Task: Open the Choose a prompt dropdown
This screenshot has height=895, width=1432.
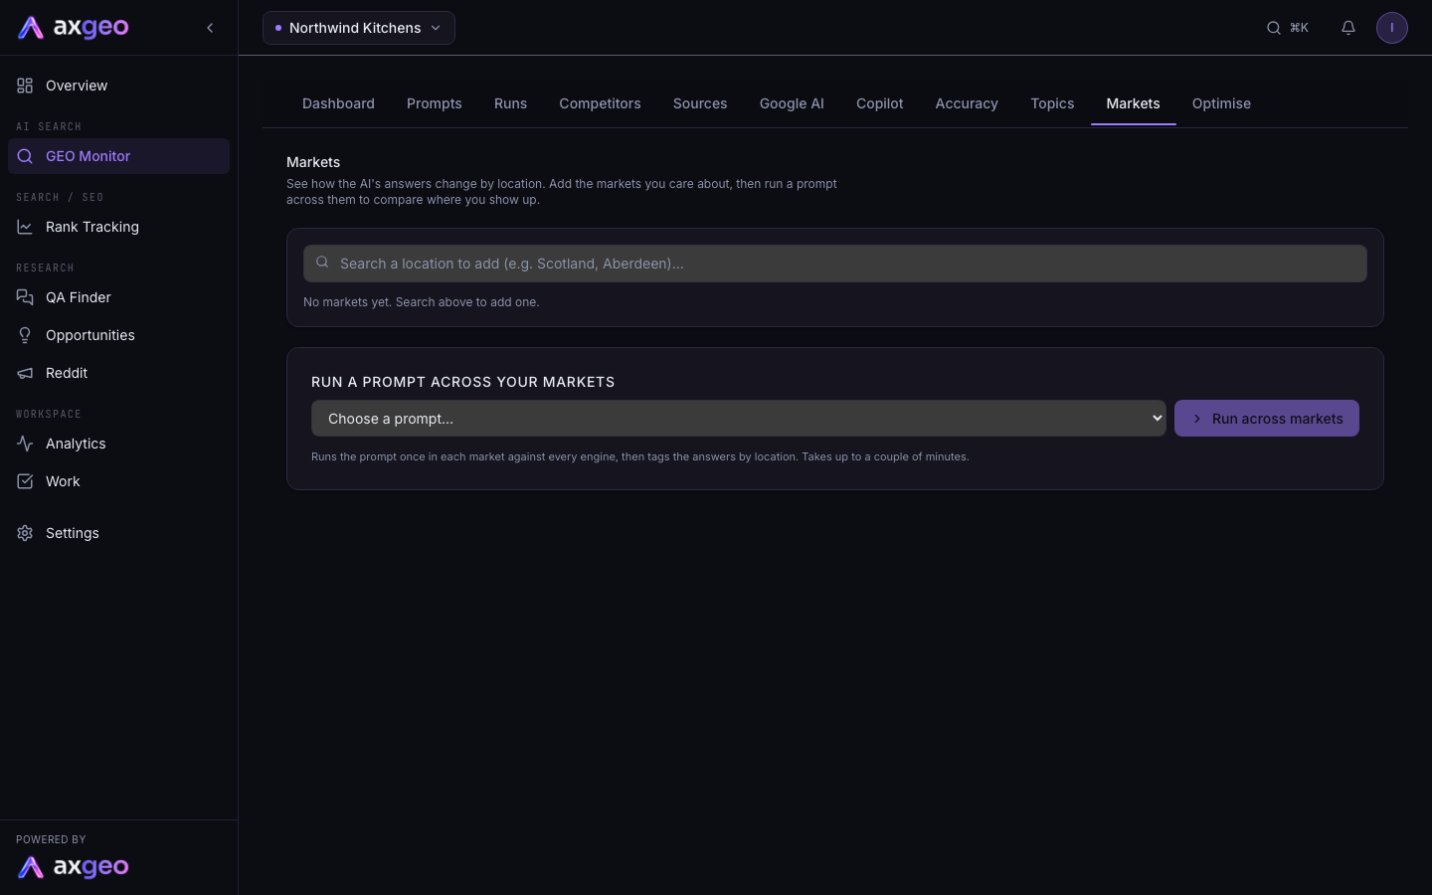Action: click(739, 419)
